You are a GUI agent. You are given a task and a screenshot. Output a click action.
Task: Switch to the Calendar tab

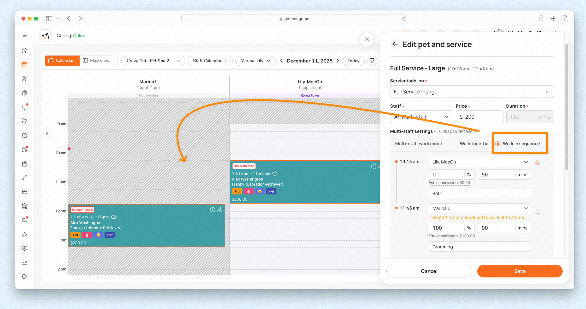[62, 61]
